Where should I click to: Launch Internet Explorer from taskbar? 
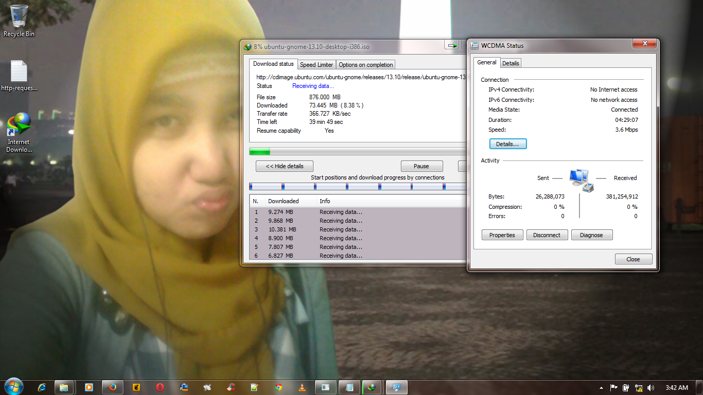42,387
